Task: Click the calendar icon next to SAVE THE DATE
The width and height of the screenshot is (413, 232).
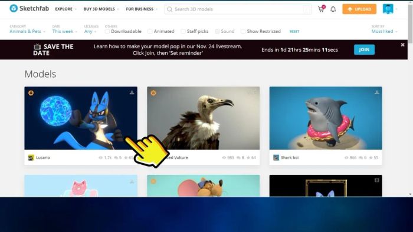Action: (37, 47)
